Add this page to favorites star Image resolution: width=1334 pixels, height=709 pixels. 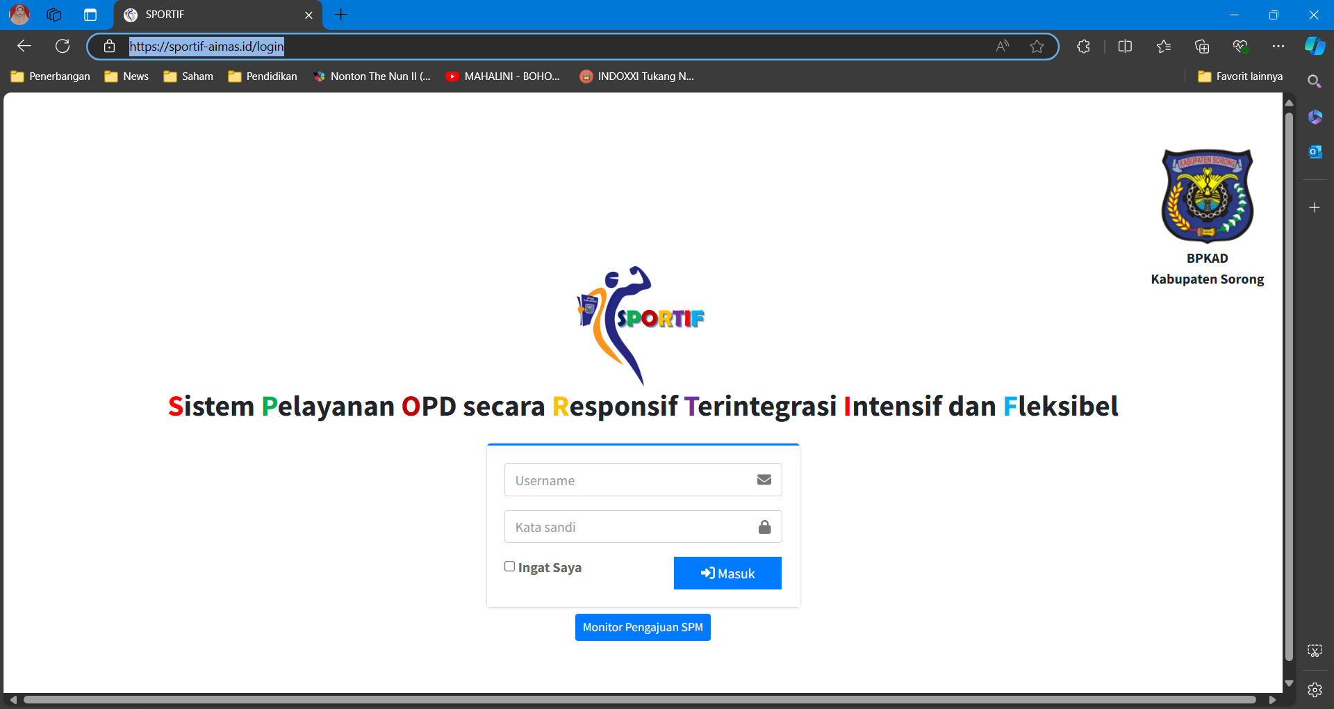(x=1037, y=47)
